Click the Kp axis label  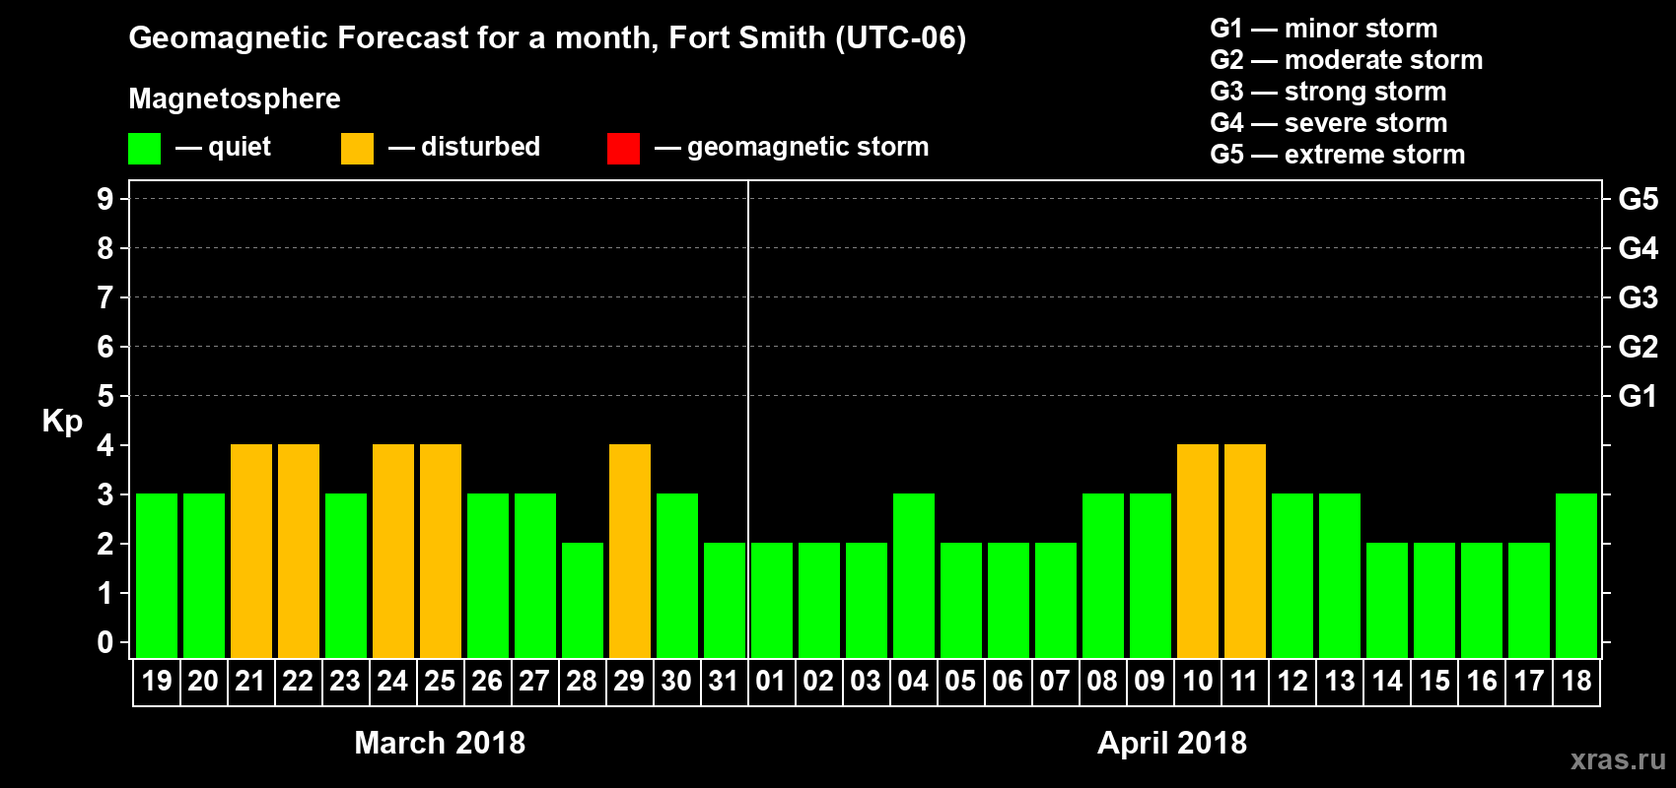(x=62, y=422)
